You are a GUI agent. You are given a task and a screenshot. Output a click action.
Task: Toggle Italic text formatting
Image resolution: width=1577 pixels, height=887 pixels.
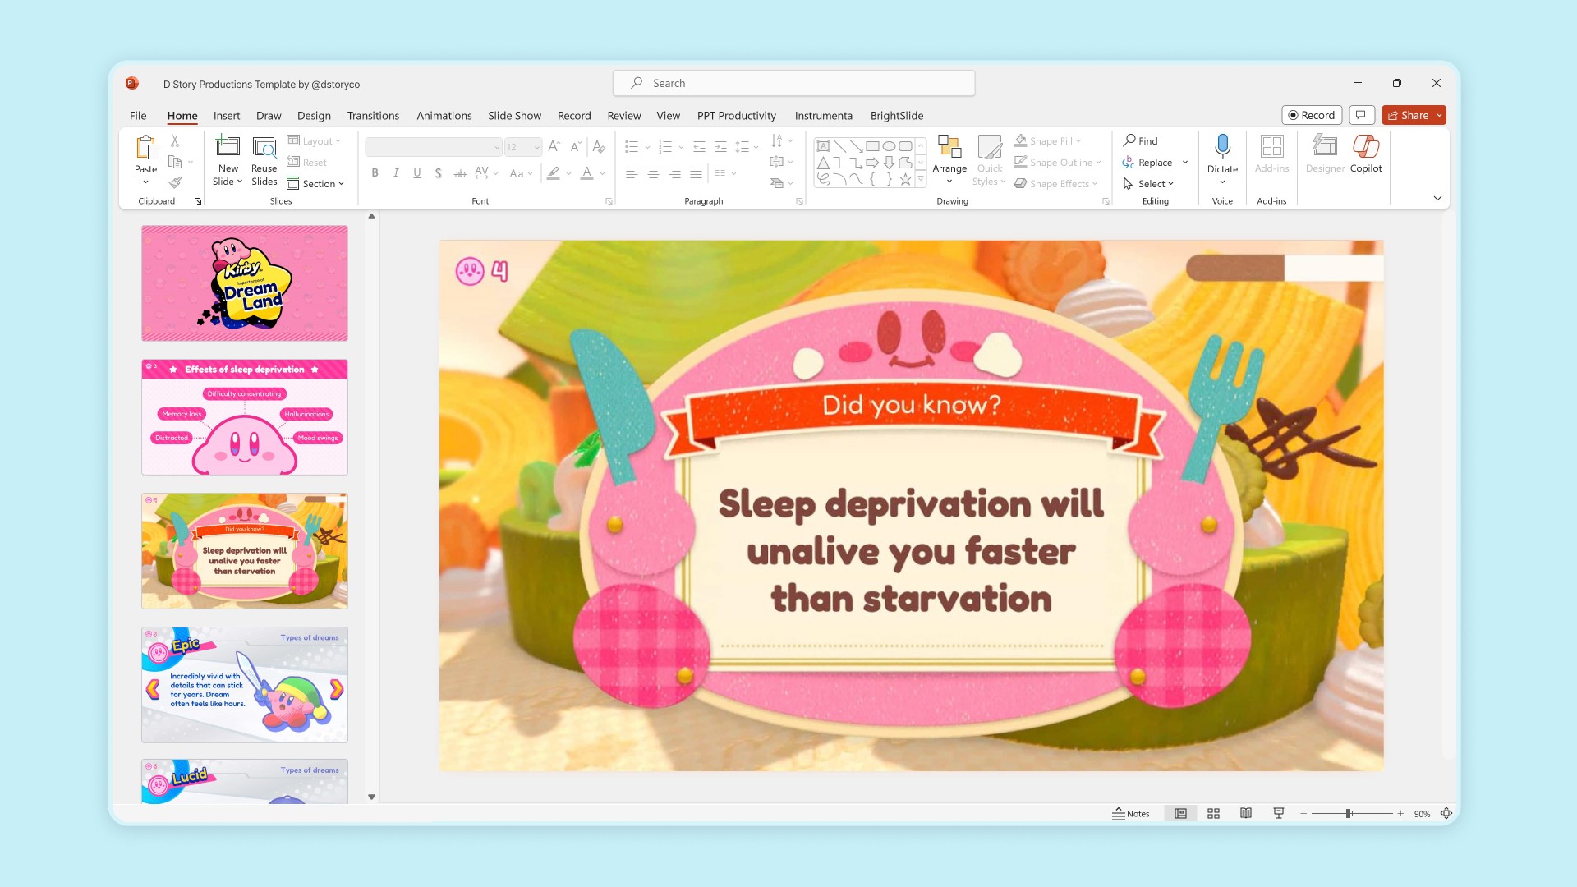point(396,173)
